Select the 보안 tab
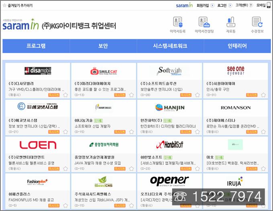This screenshot has width=273, height=211. pos(103,46)
